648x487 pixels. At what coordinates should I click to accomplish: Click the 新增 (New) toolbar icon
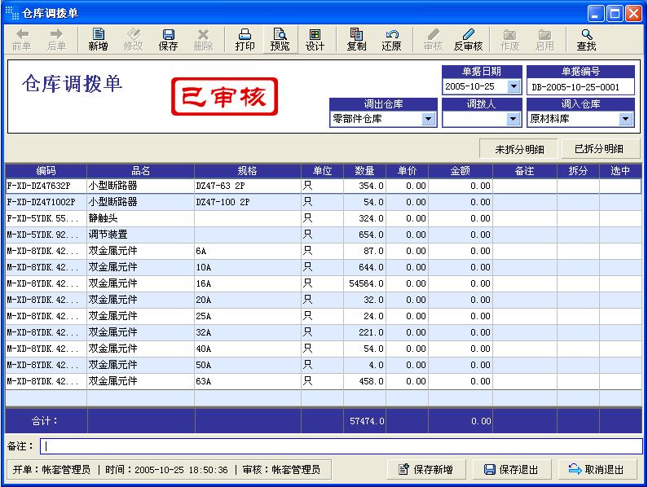pos(98,39)
